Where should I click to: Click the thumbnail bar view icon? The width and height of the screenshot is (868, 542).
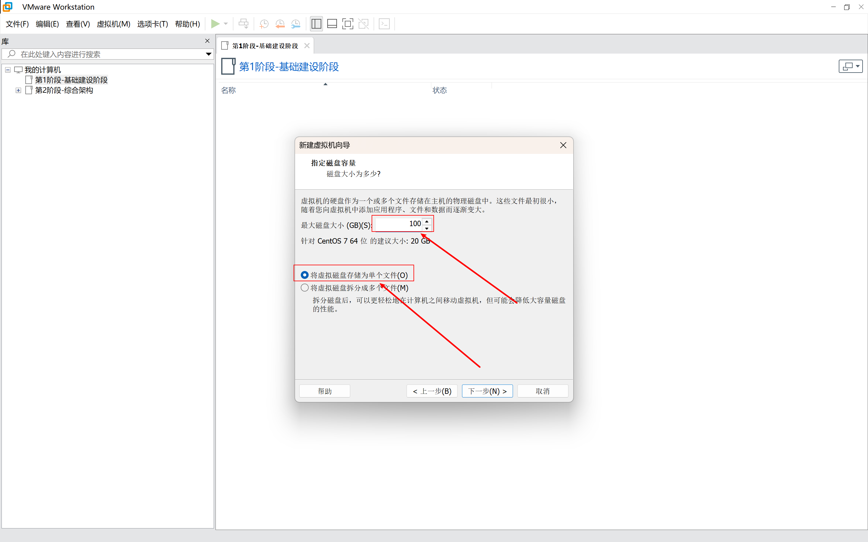pos(332,24)
